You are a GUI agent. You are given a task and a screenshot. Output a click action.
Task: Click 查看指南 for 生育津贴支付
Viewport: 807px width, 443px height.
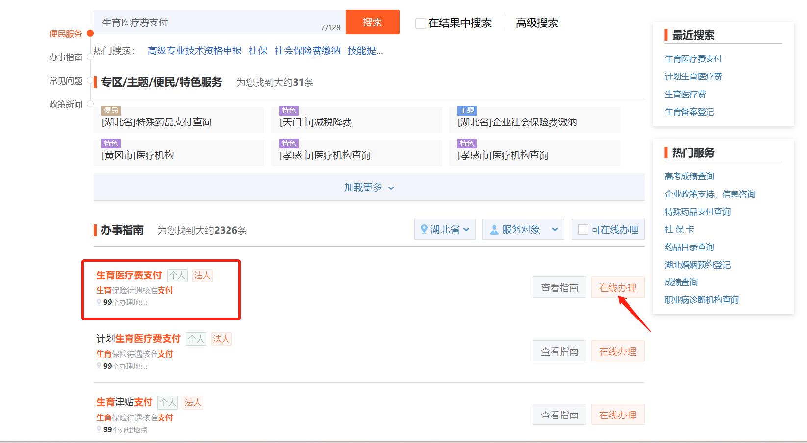[x=559, y=414]
